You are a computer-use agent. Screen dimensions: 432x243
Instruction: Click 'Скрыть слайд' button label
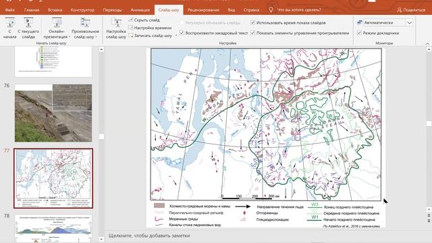pos(147,20)
